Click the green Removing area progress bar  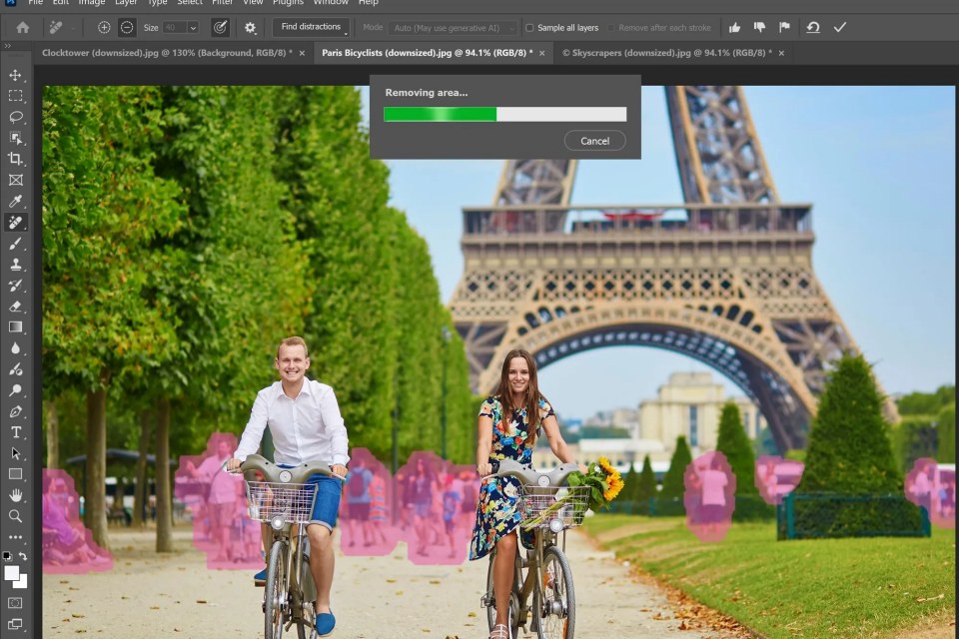[505, 114]
